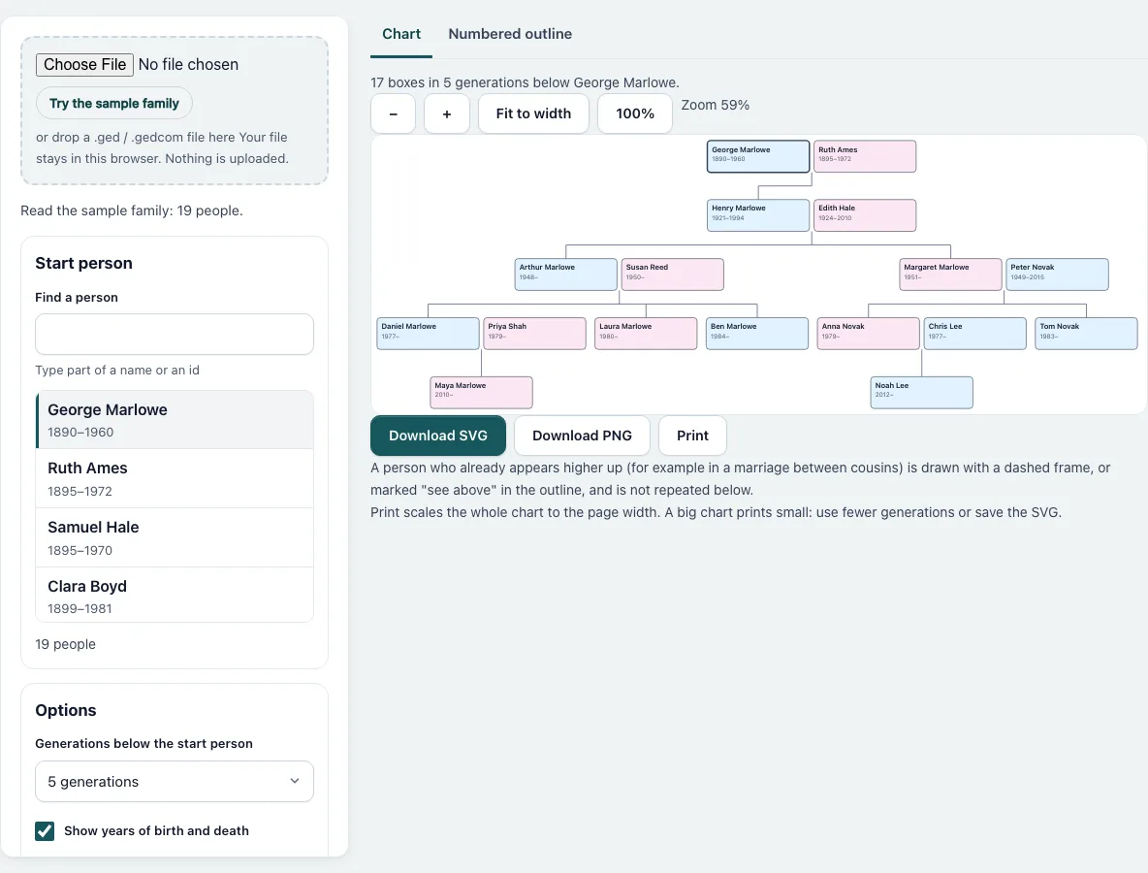Screen dimensions: 1148x873
Task: Select the Maya Marlowe chart box
Action: coord(481,393)
